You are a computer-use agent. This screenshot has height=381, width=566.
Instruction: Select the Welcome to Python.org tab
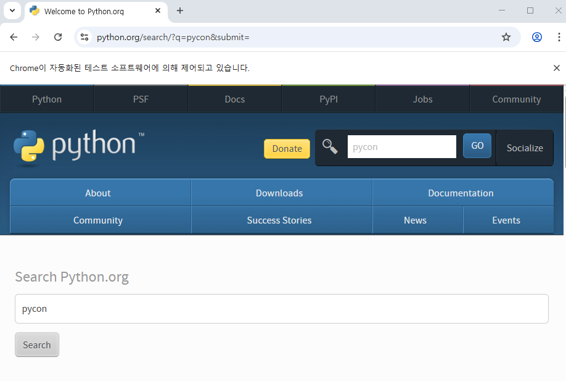(x=96, y=11)
